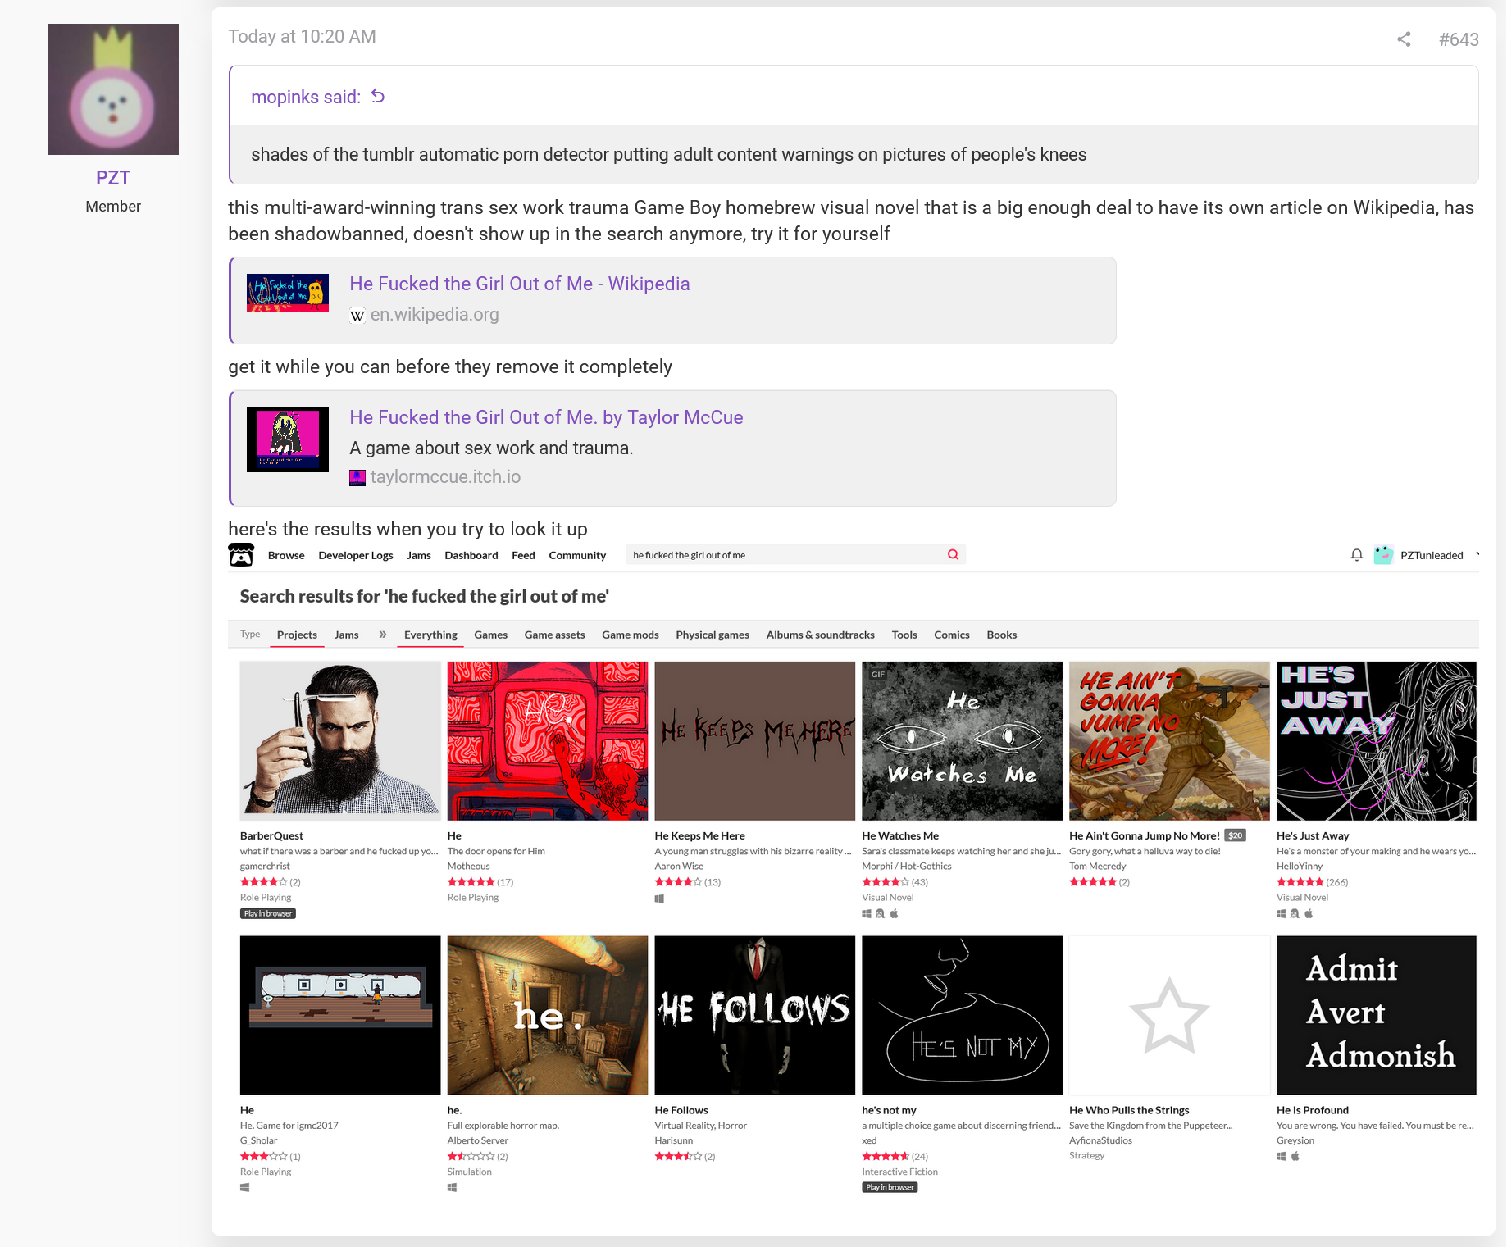Viewport: 1507px width, 1247px height.
Task: Click Windows icon under G_Sholar's He
Action: (x=244, y=1187)
